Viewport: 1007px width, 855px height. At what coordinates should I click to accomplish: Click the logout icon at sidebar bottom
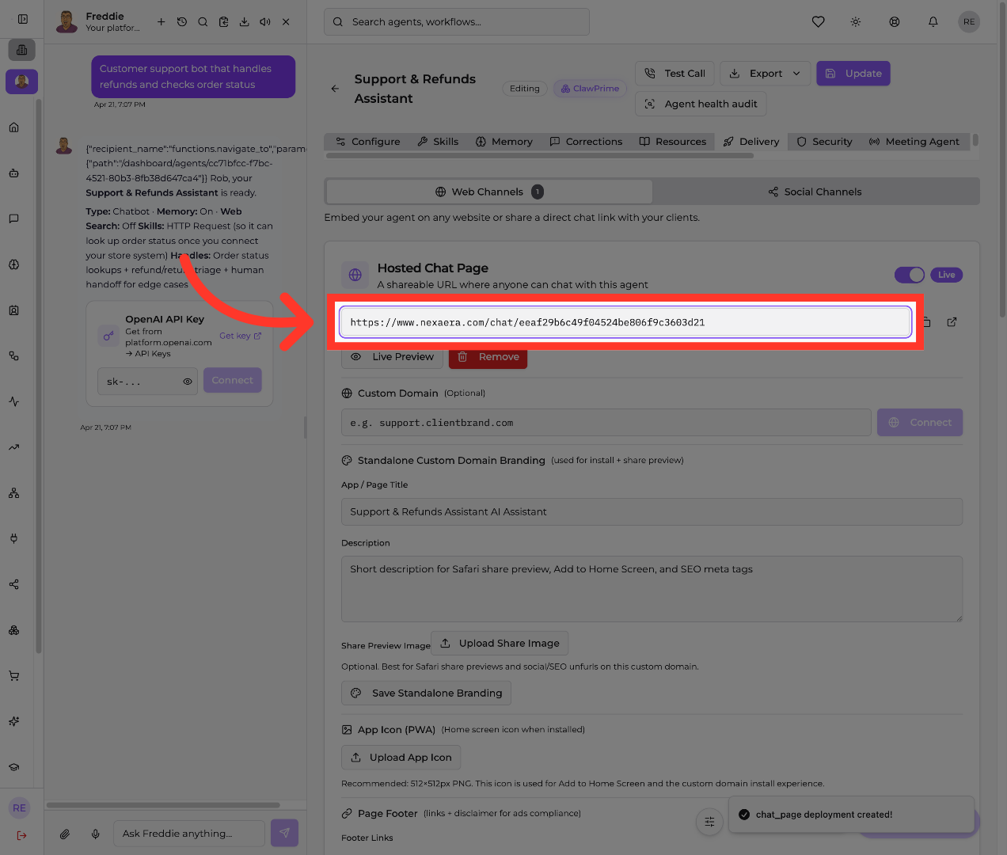(x=21, y=835)
